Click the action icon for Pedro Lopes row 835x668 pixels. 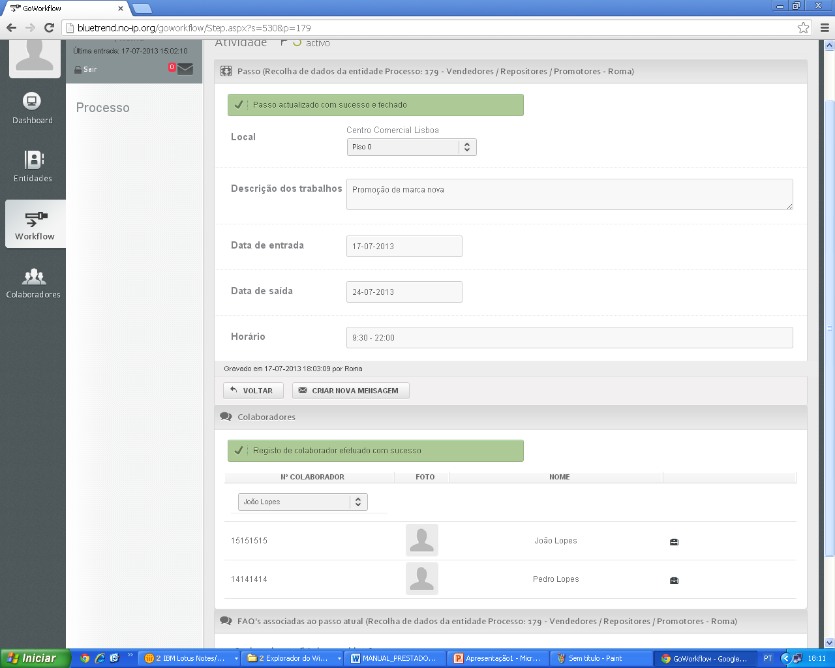click(x=675, y=580)
